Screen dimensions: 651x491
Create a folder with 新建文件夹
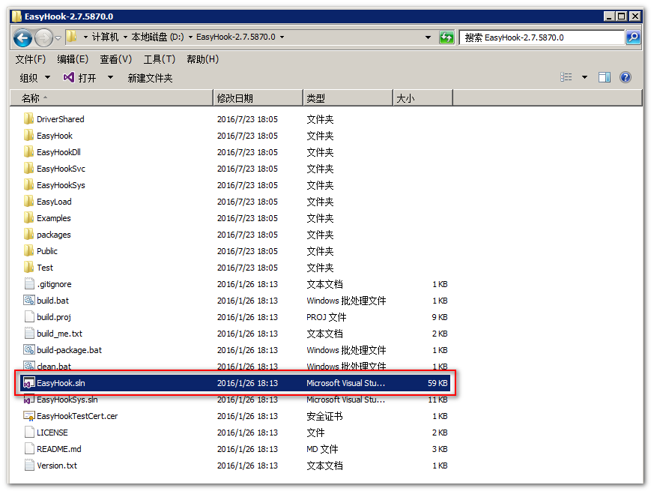pyautogui.click(x=150, y=78)
